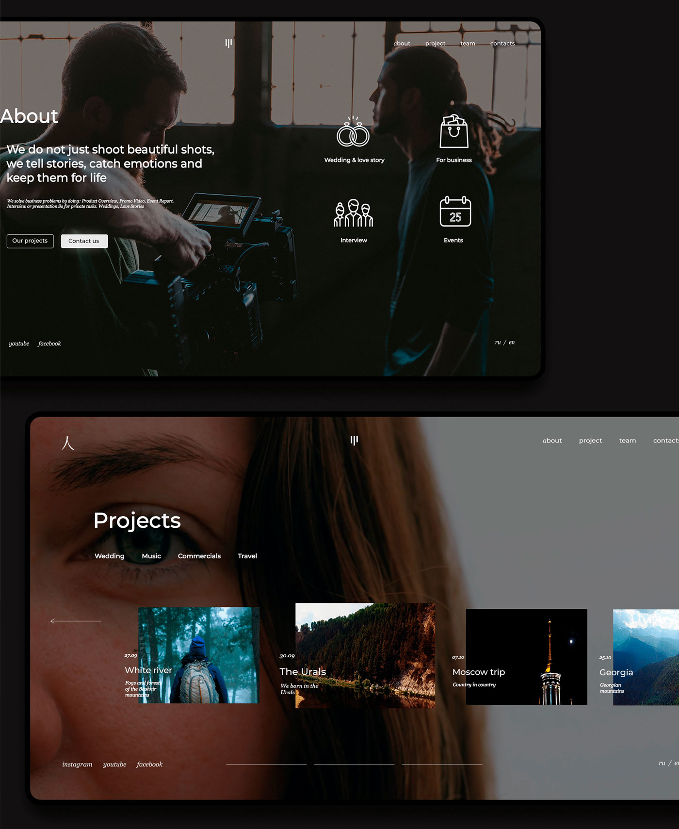Choose the Commercials category filter
Image resolution: width=679 pixels, height=829 pixels.
click(x=199, y=556)
